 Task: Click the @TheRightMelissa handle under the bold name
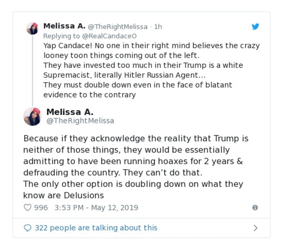80,121
